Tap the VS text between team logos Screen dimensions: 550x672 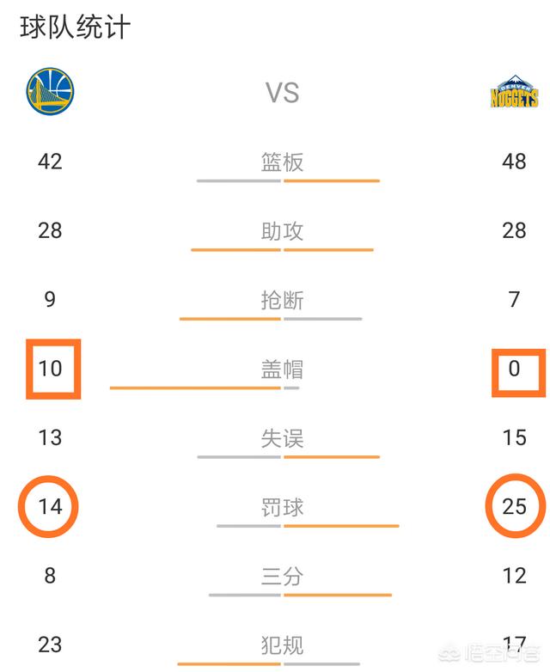click(282, 93)
